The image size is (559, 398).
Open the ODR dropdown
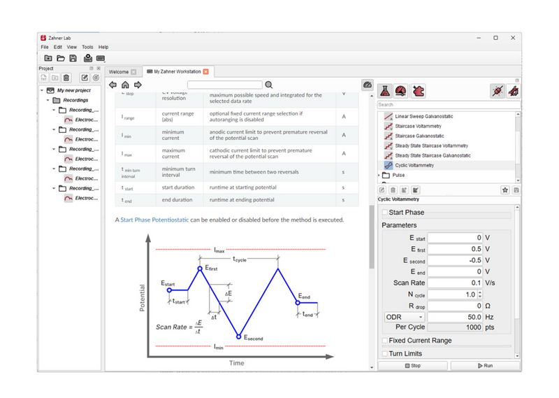(404, 317)
